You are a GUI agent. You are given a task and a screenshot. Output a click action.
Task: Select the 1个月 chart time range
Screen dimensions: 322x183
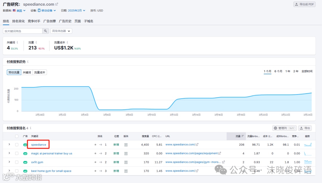[267, 71]
